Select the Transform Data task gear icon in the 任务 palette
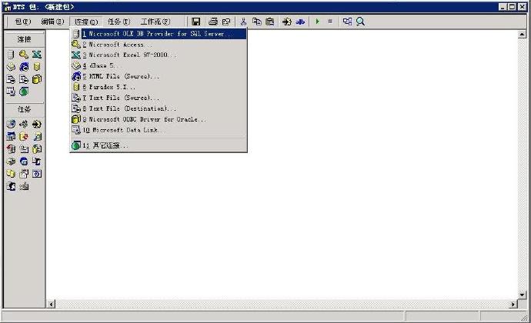This screenshot has height=323, width=531. pos(37,125)
